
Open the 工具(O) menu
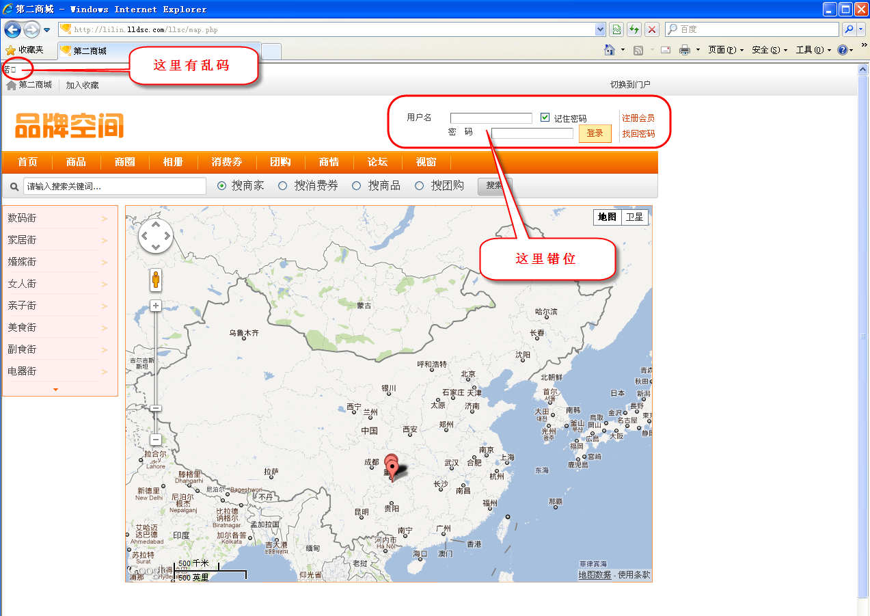coord(813,50)
